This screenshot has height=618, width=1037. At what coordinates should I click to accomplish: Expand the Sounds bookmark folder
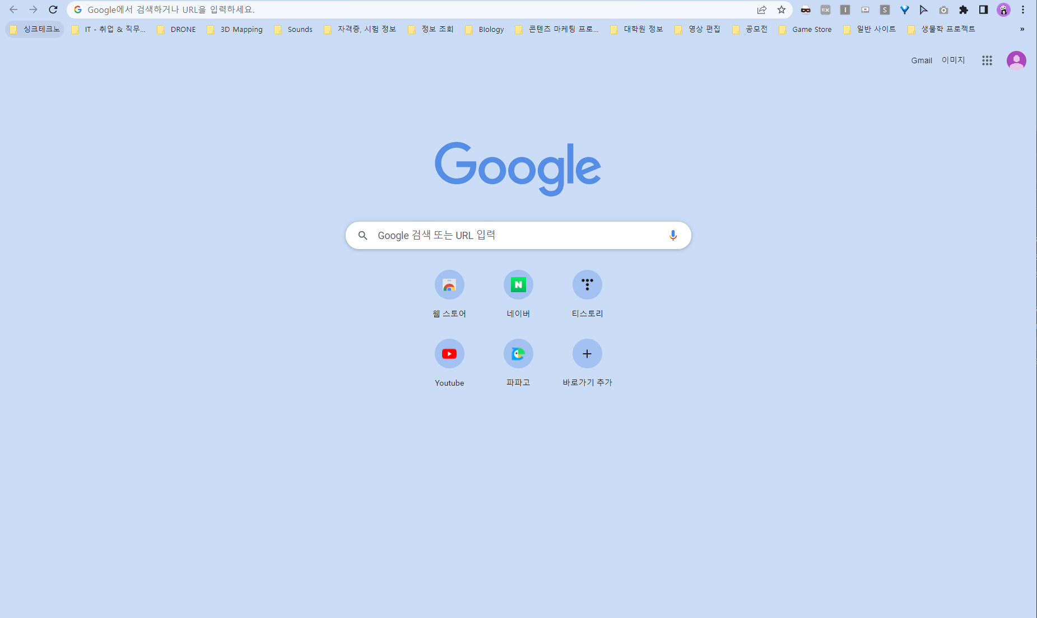(x=294, y=29)
